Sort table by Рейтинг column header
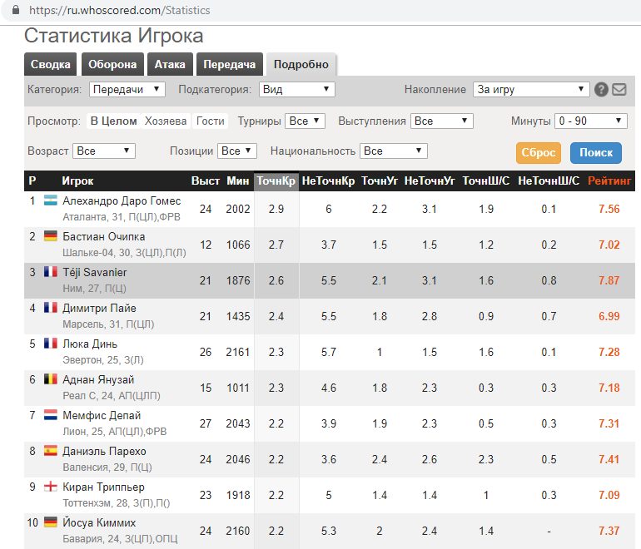641x549 pixels. click(x=609, y=181)
